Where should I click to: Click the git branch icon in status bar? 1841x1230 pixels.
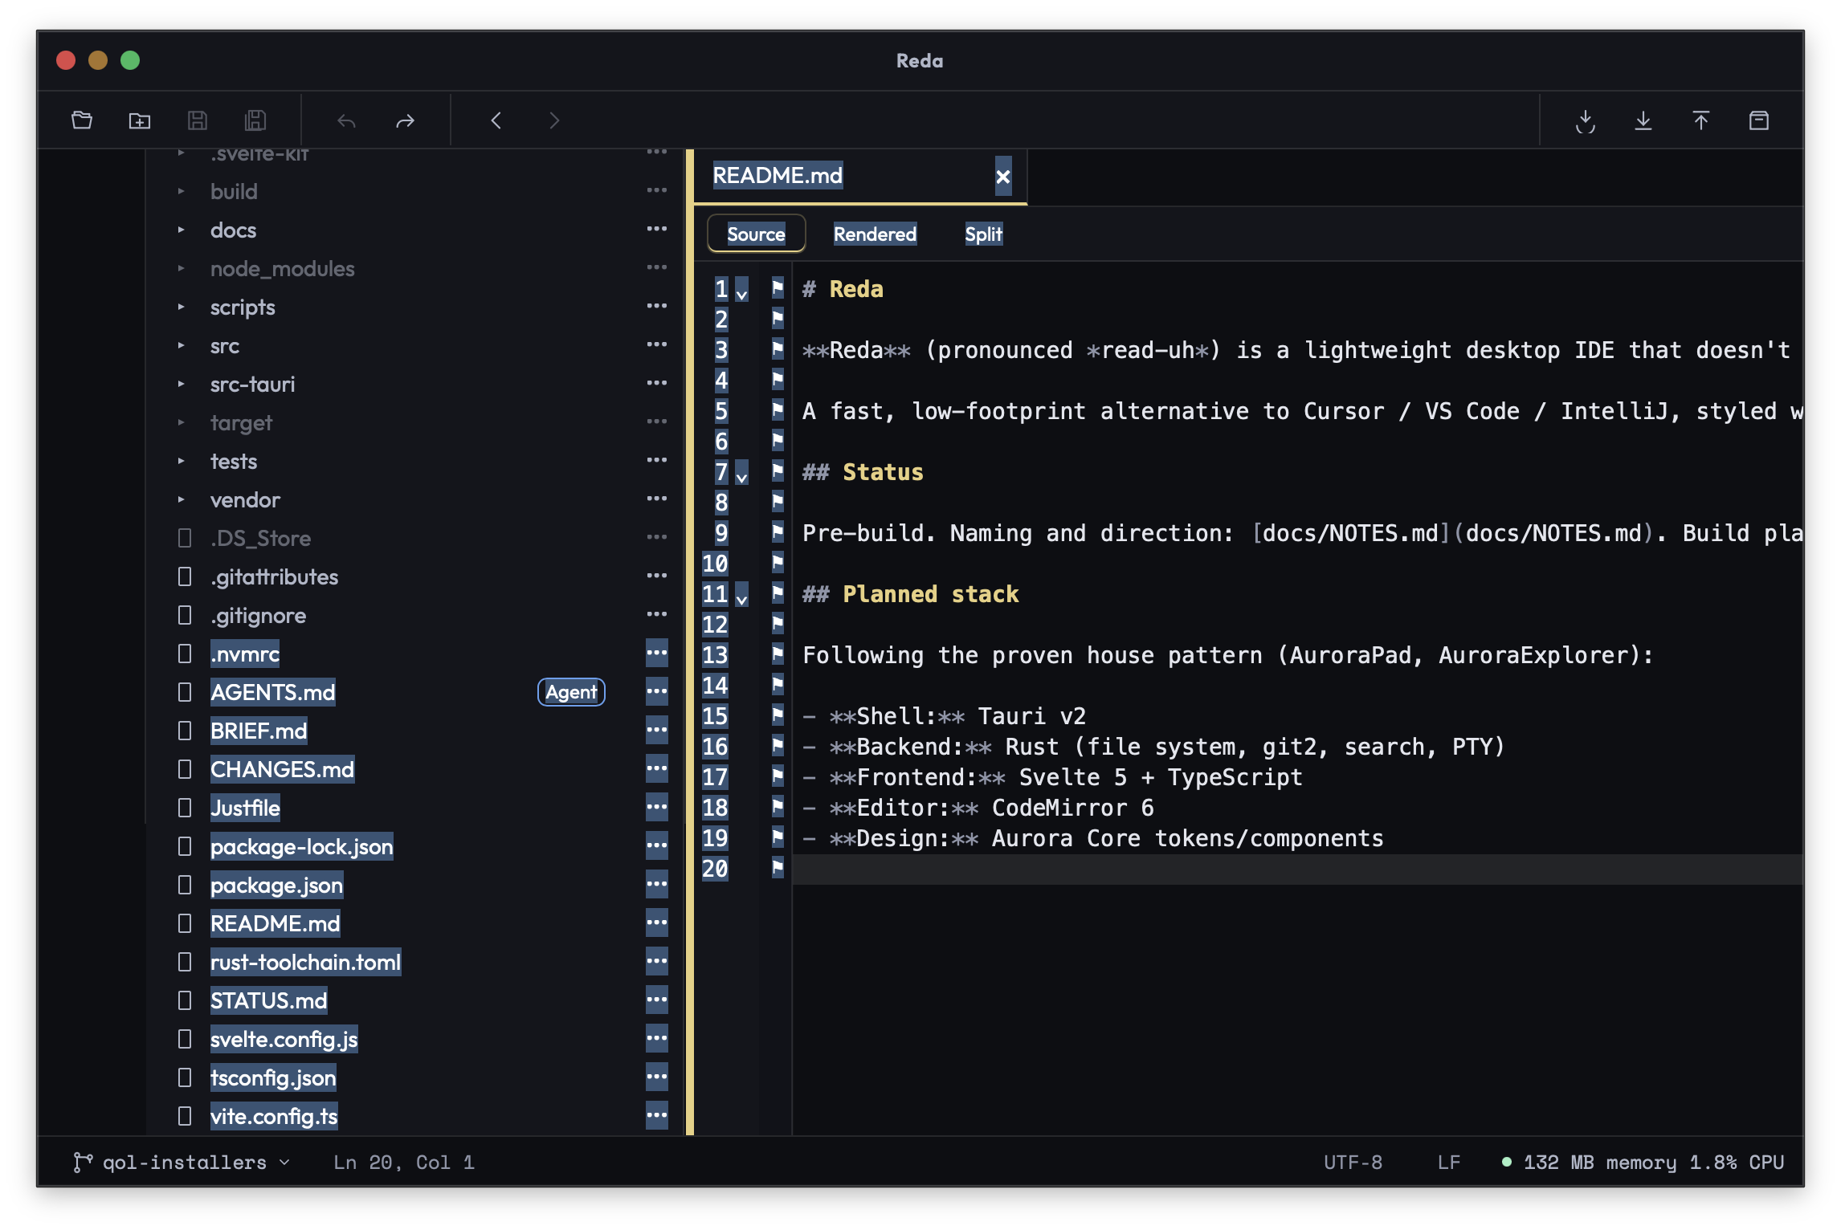coord(82,1163)
